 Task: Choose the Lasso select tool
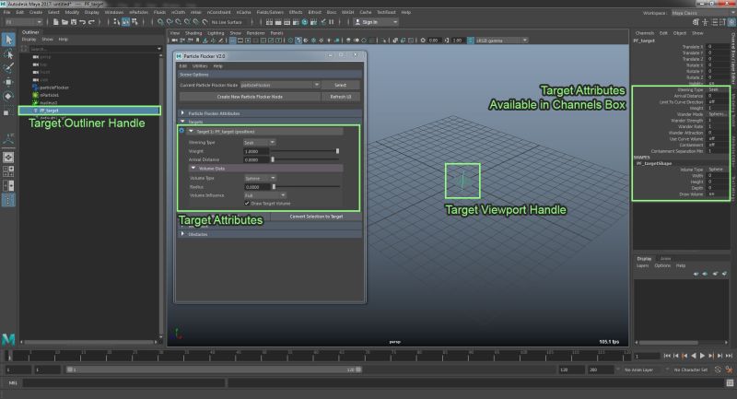coord(8,54)
